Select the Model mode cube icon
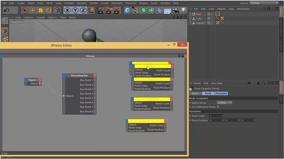This screenshot has width=284, height=159. point(5,31)
